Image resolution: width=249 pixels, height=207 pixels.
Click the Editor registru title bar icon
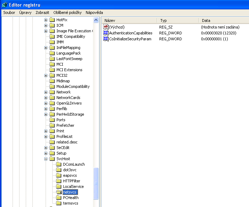(5, 5)
